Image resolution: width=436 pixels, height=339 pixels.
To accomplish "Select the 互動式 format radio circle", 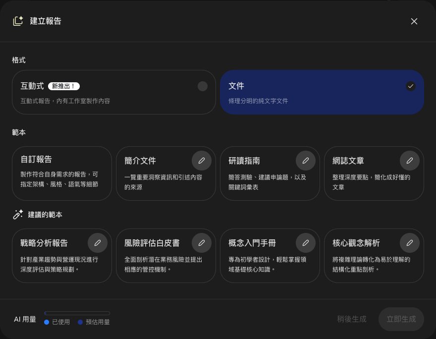I will click(x=203, y=86).
